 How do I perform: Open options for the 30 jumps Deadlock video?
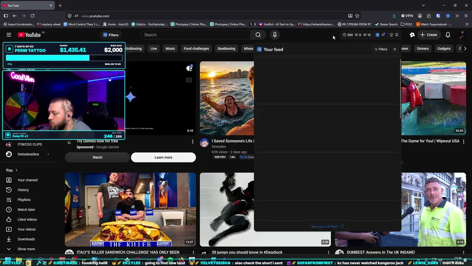329,252
